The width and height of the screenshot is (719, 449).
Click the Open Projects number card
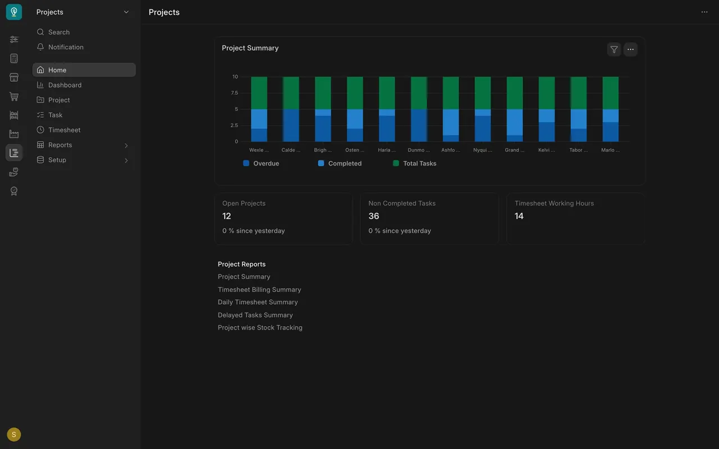(x=284, y=219)
